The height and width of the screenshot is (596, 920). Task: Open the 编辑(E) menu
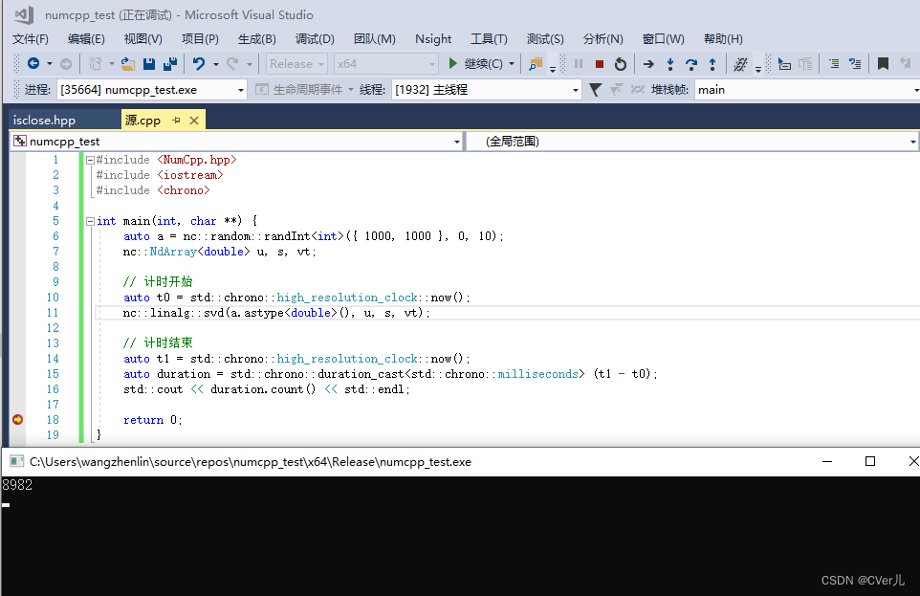tap(86, 39)
